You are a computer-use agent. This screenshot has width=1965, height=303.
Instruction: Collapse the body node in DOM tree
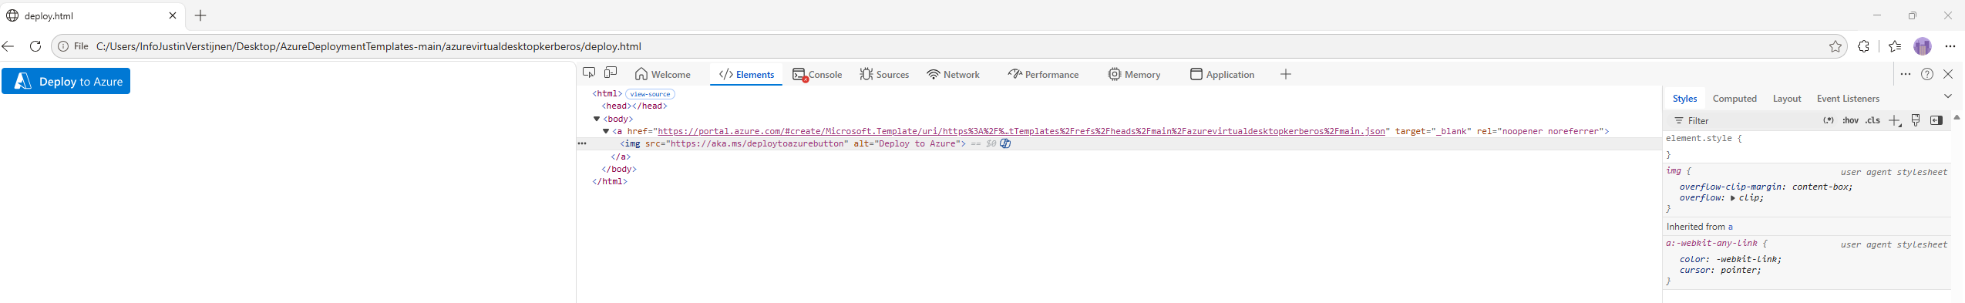(597, 119)
